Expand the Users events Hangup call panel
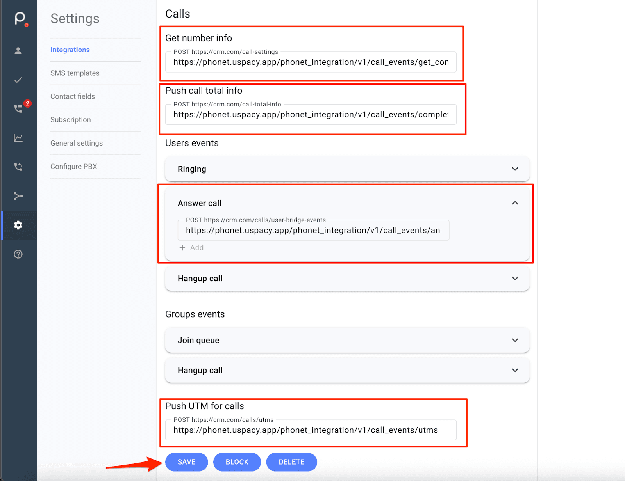This screenshot has height=481, width=625. click(515, 279)
